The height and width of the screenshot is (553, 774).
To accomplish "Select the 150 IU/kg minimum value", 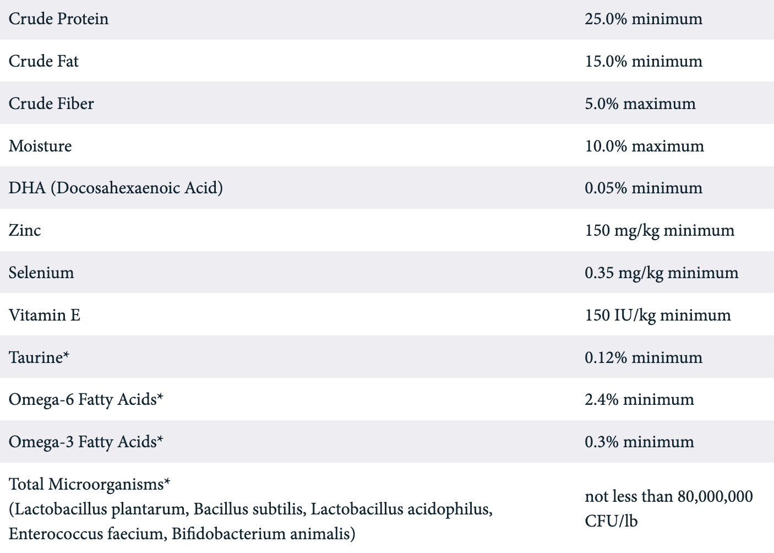I will point(658,315).
